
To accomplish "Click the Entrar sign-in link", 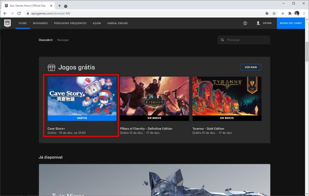I will 267,23.
